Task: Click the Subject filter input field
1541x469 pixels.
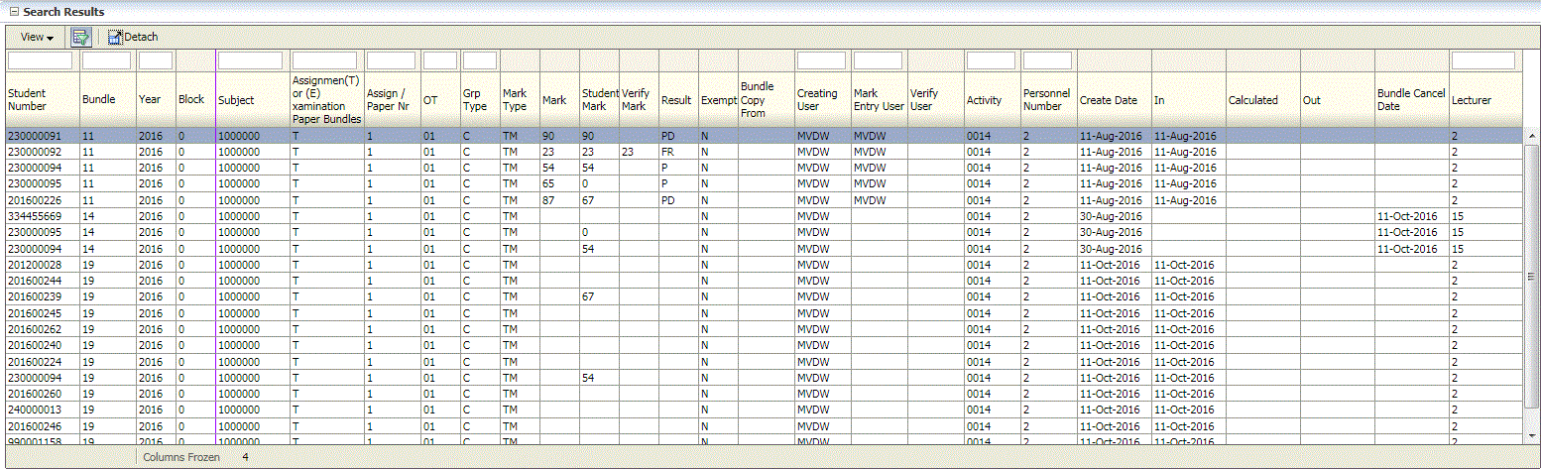Action: point(250,60)
